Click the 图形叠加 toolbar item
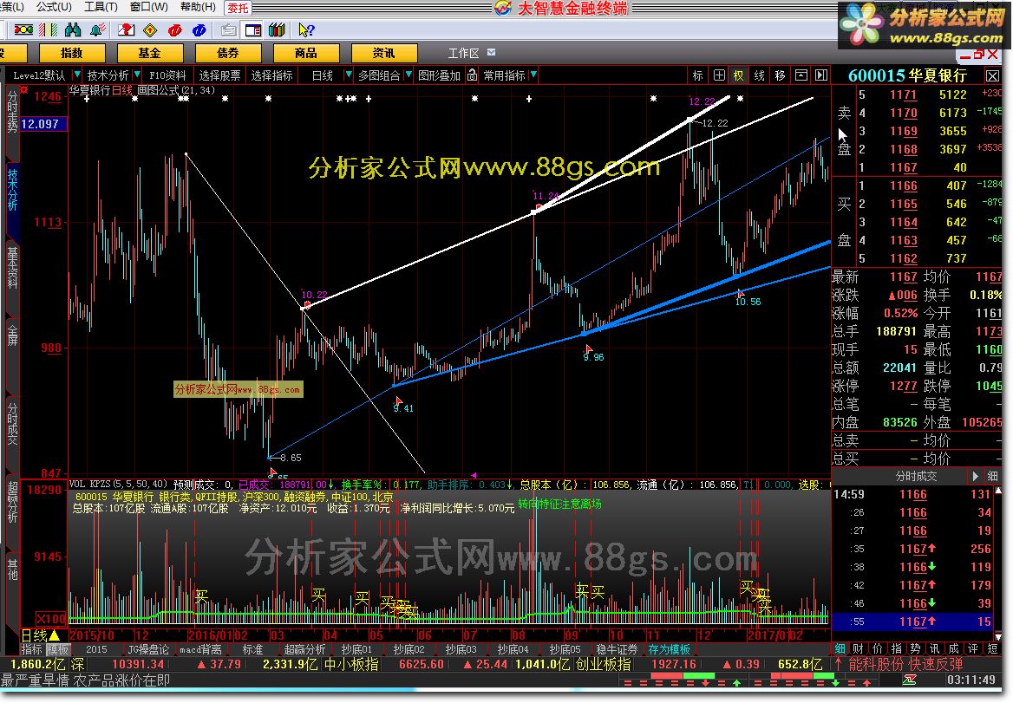 pyautogui.click(x=440, y=75)
